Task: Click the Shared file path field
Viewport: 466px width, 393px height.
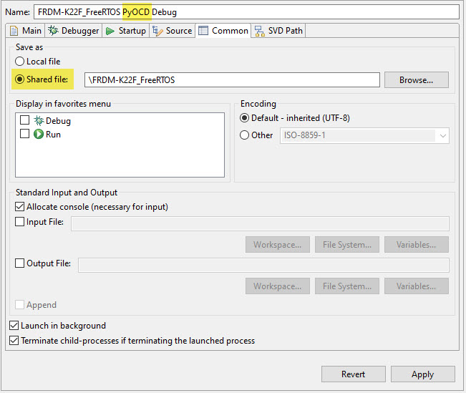Action: coord(232,80)
